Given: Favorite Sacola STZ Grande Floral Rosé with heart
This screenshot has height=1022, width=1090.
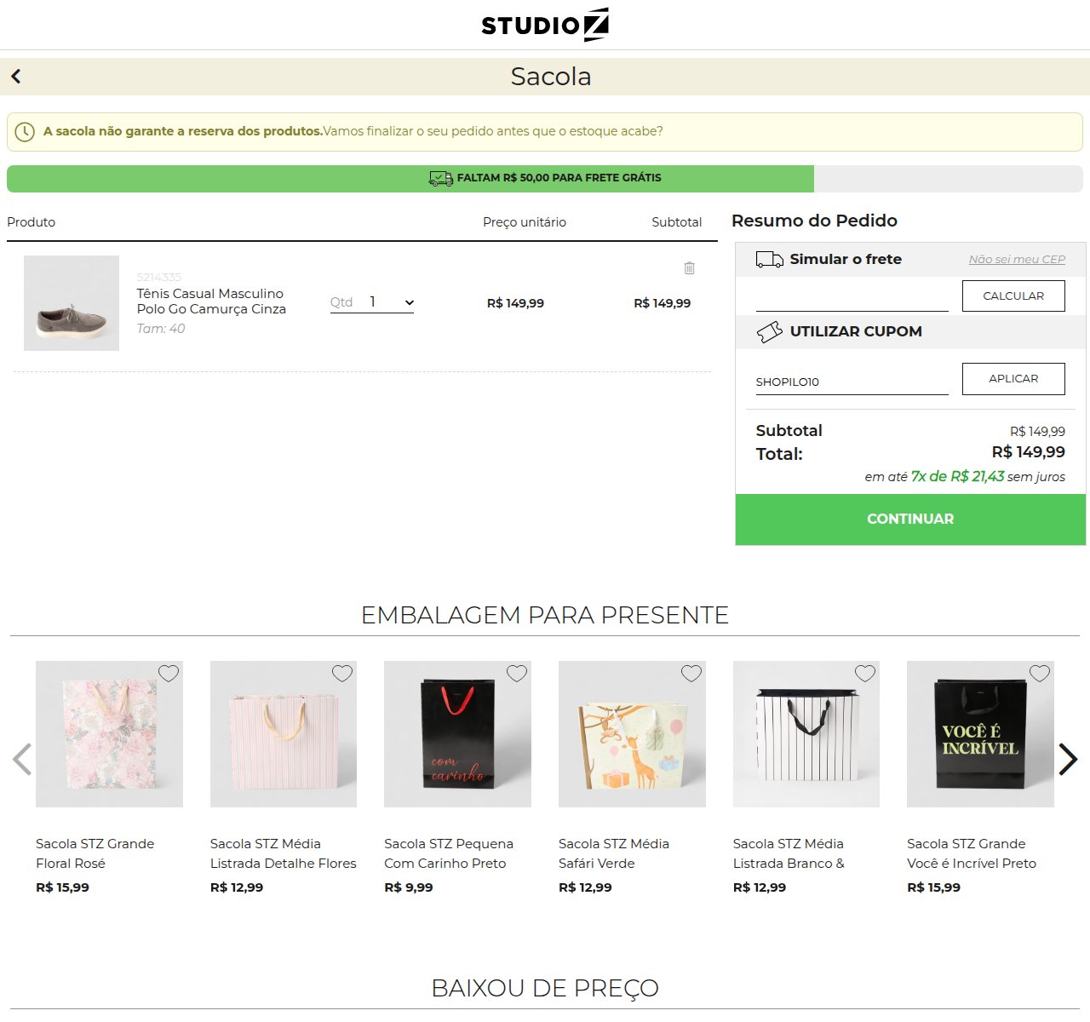Looking at the screenshot, I should coord(169,674).
